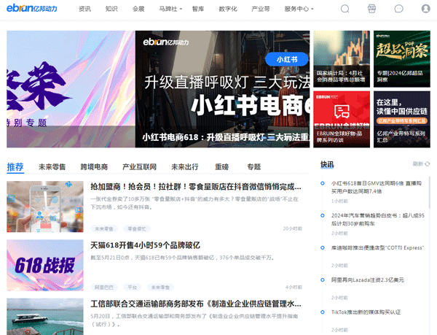Click summary 一张代金券卖了10多万张
Viewport: 437px width, 335px height.
click(x=194, y=203)
